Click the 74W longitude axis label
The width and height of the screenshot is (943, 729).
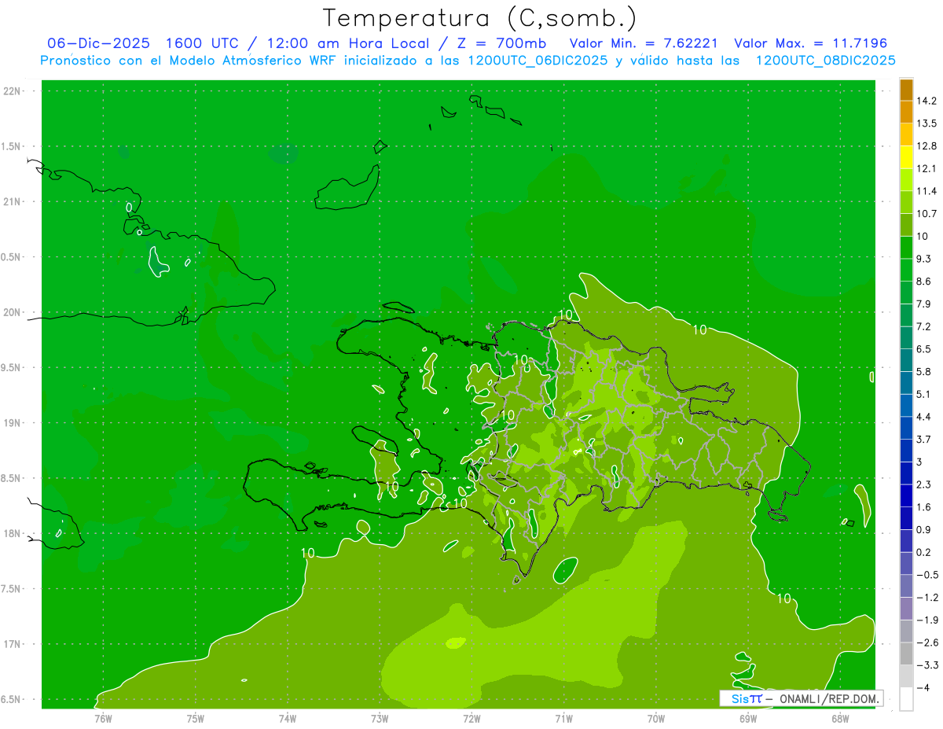[x=288, y=718]
